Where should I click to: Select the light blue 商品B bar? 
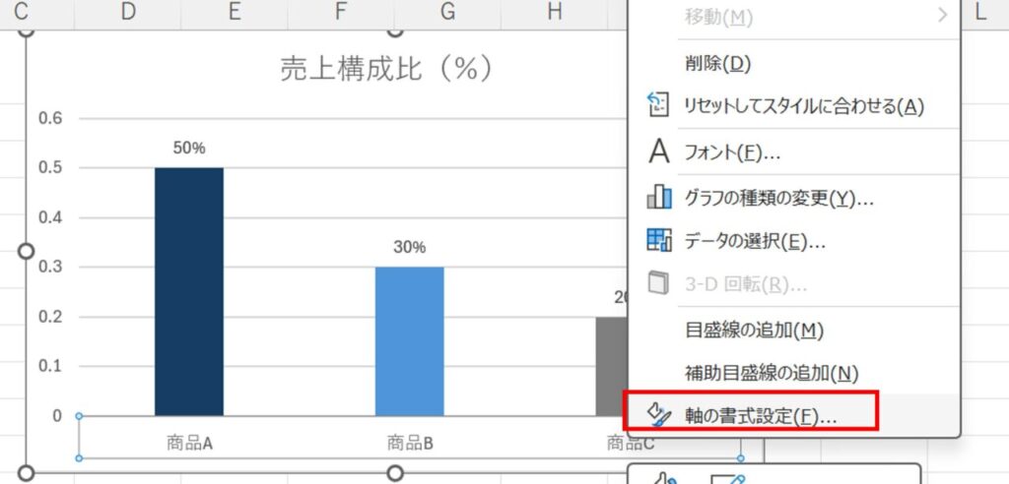[409, 341]
